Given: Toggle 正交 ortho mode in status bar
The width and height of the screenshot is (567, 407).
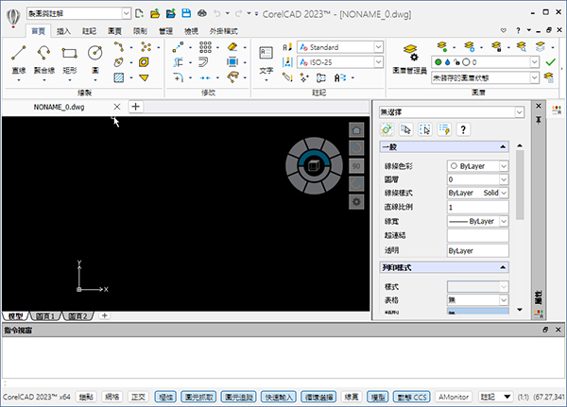Looking at the screenshot, I should tap(138, 398).
